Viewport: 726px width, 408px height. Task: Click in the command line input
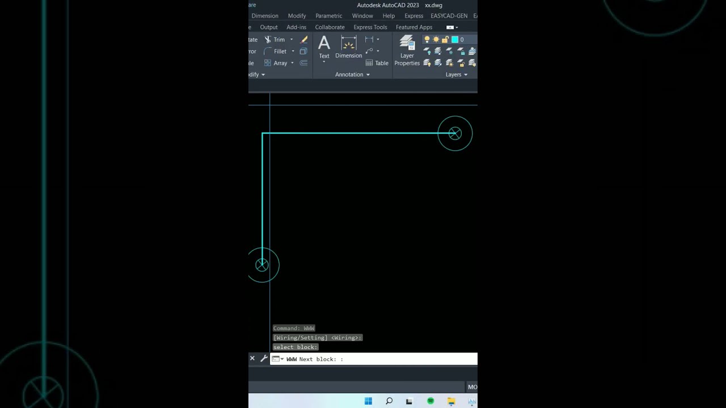[374, 359]
